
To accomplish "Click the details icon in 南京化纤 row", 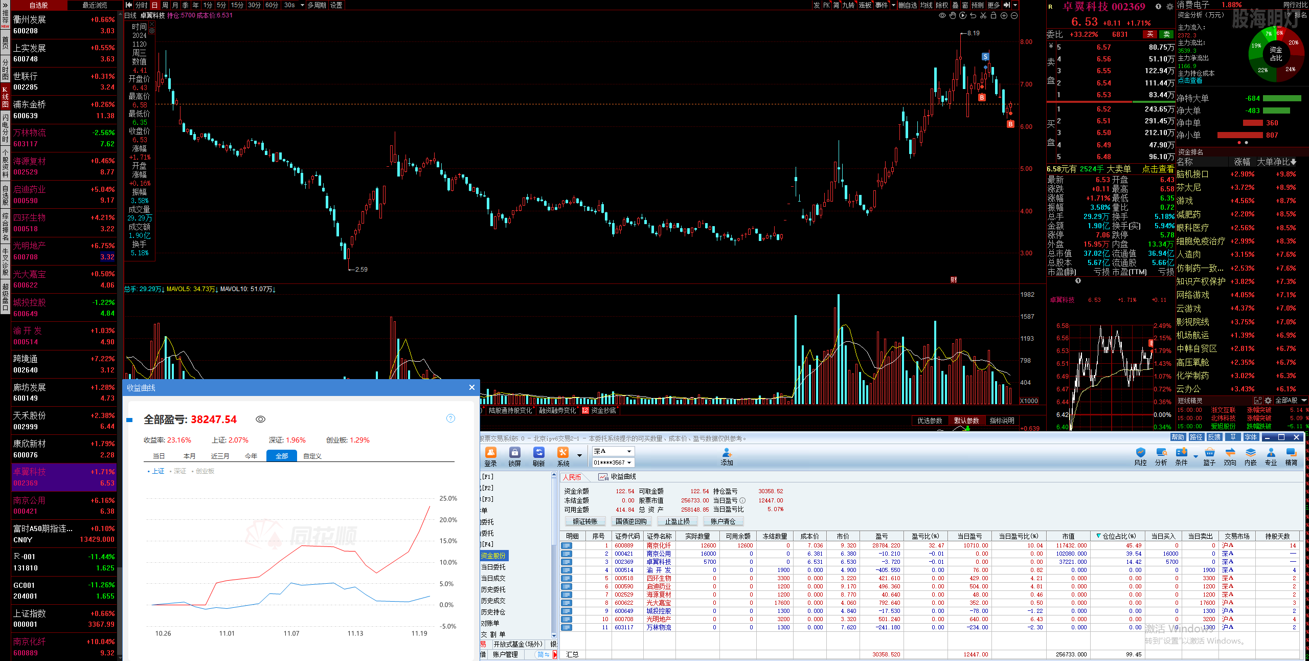I will pyautogui.click(x=566, y=545).
